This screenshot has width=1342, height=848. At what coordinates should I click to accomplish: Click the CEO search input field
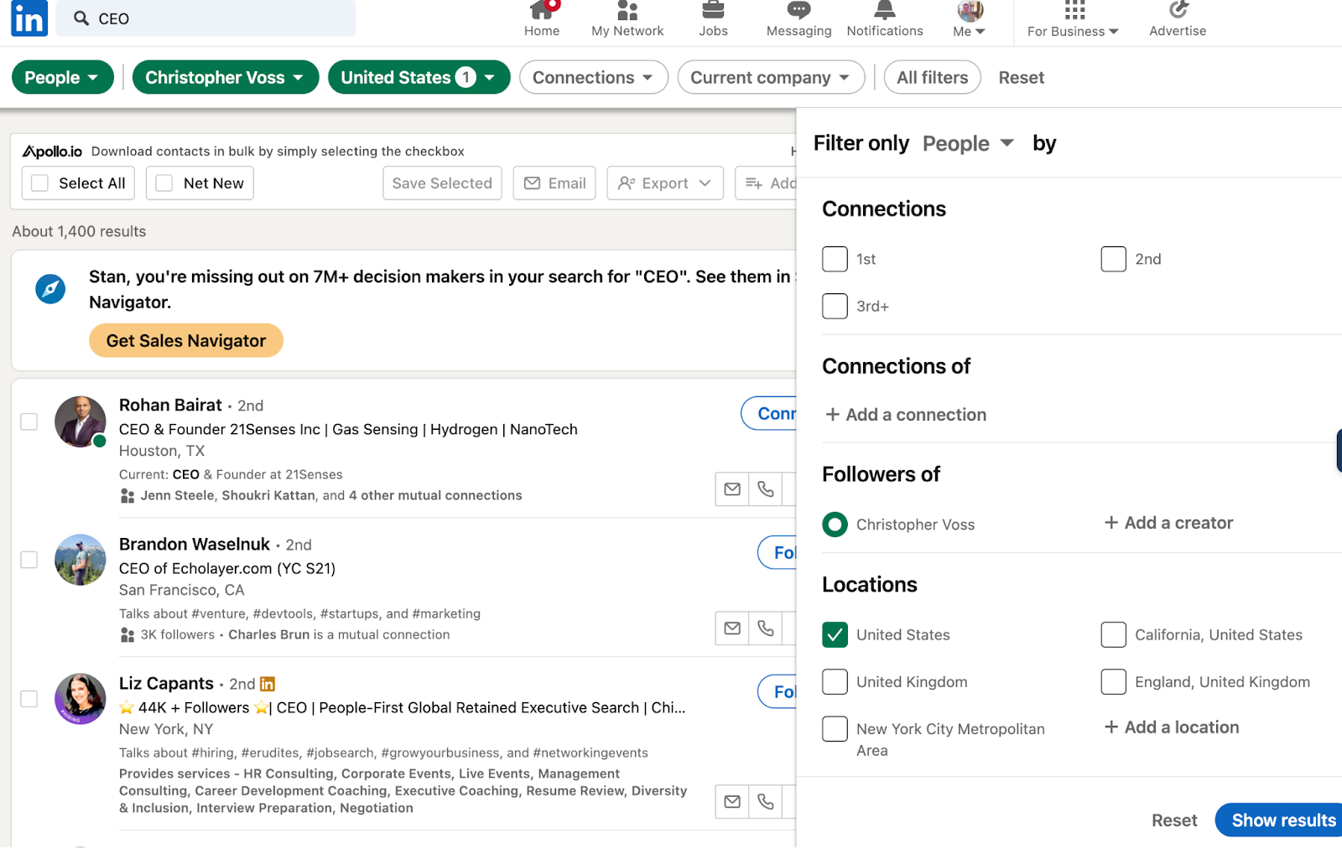pyautogui.click(x=205, y=18)
